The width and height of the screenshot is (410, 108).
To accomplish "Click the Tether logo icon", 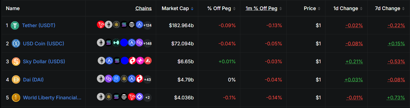I will (x=15, y=25).
